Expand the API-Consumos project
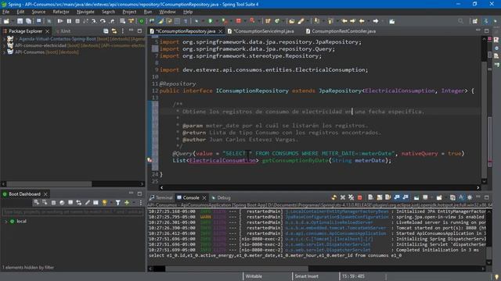 pos(4,52)
